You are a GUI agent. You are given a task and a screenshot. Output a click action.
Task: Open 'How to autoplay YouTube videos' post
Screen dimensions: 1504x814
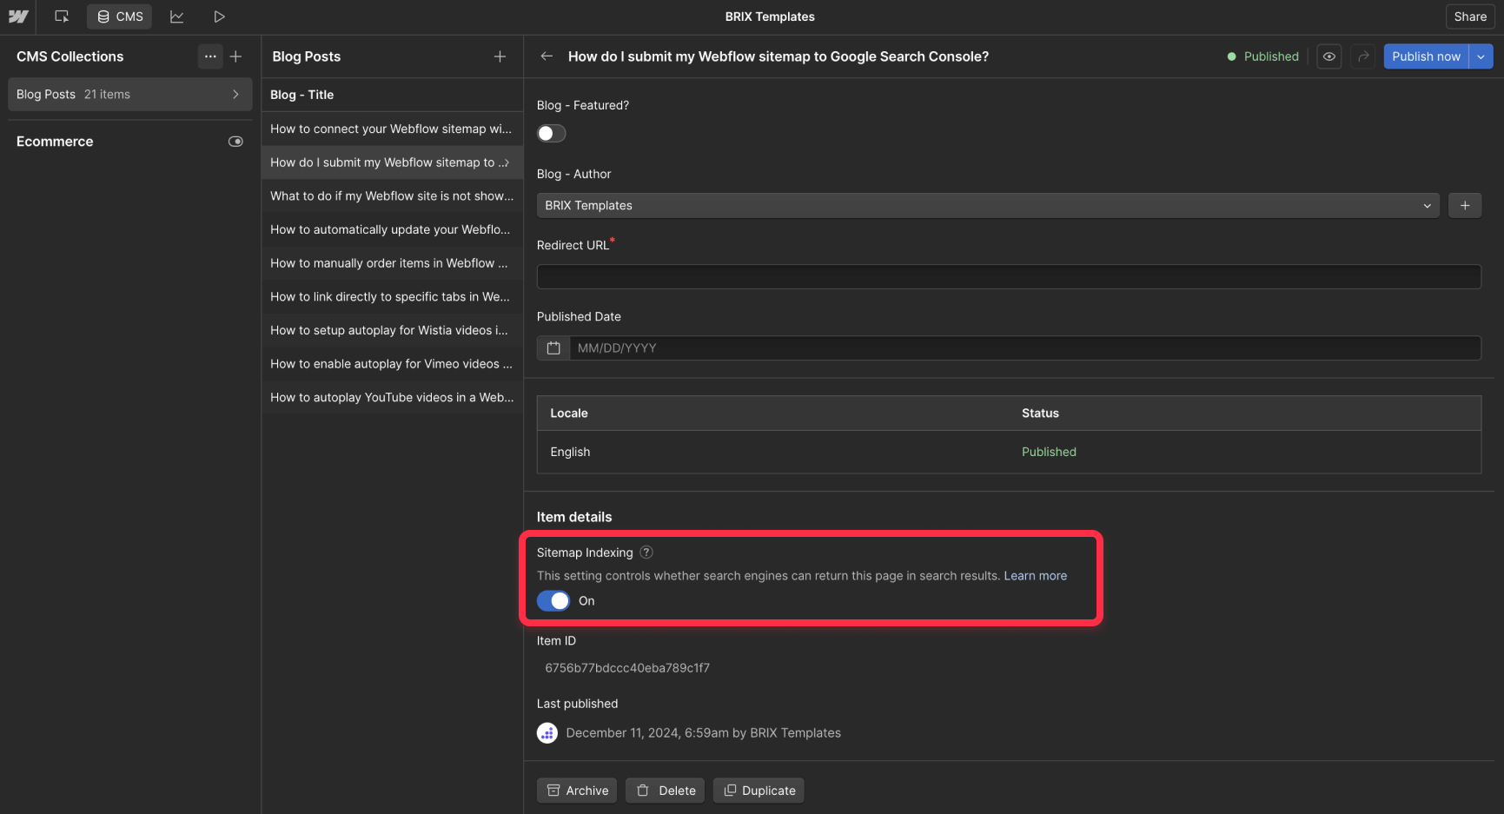point(393,398)
